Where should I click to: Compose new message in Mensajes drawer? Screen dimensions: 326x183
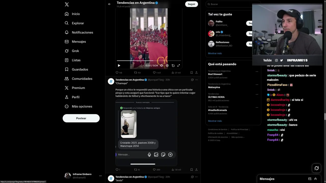click(310, 179)
